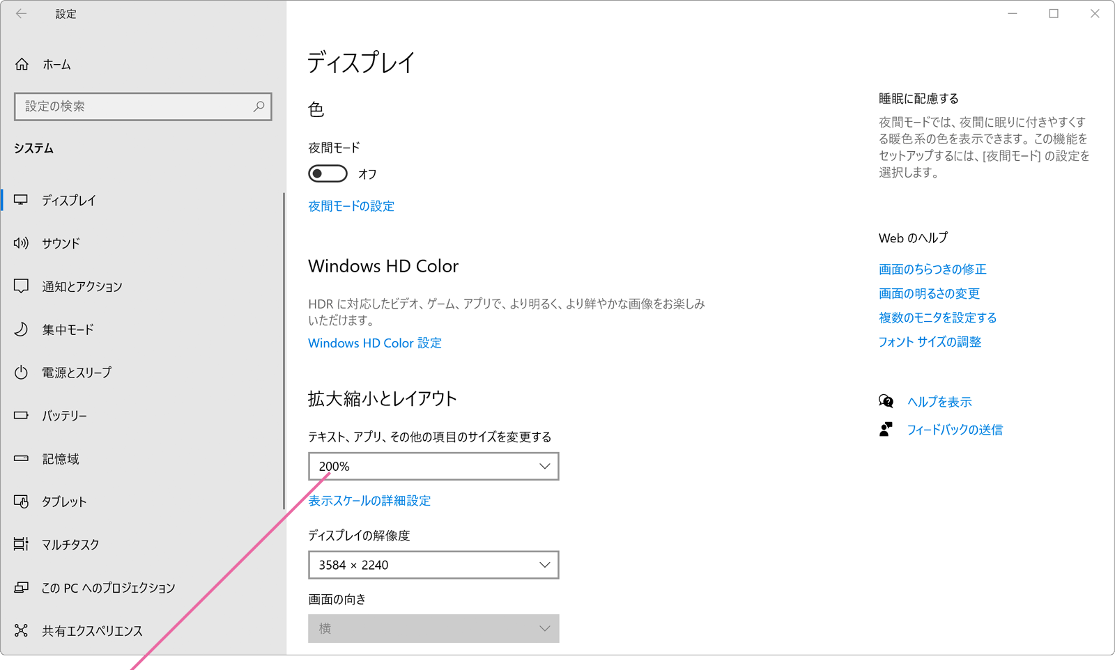
Task: Open フォント サイズの調整 help link
Action: click(930, 342)
